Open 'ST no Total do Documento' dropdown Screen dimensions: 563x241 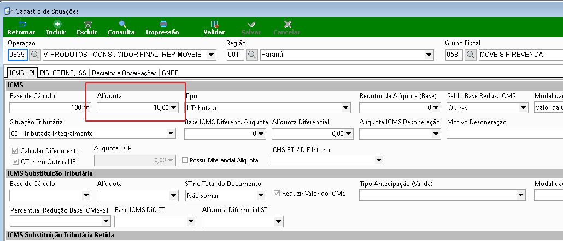point(261,195)
